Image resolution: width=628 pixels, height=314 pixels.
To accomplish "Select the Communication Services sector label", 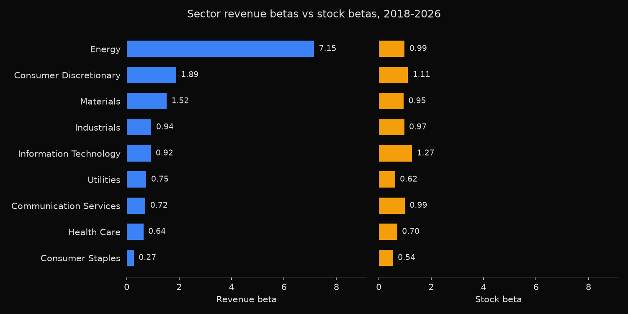I will coord(66,206).
